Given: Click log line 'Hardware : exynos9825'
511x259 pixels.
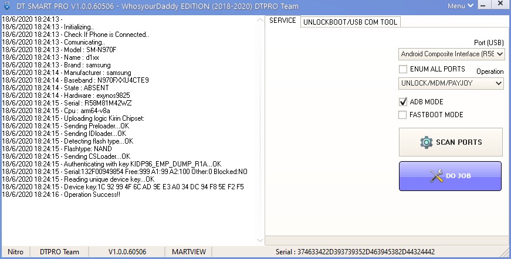Looking at the screenshot, I should pyautogui.click(x=66, y=96).
